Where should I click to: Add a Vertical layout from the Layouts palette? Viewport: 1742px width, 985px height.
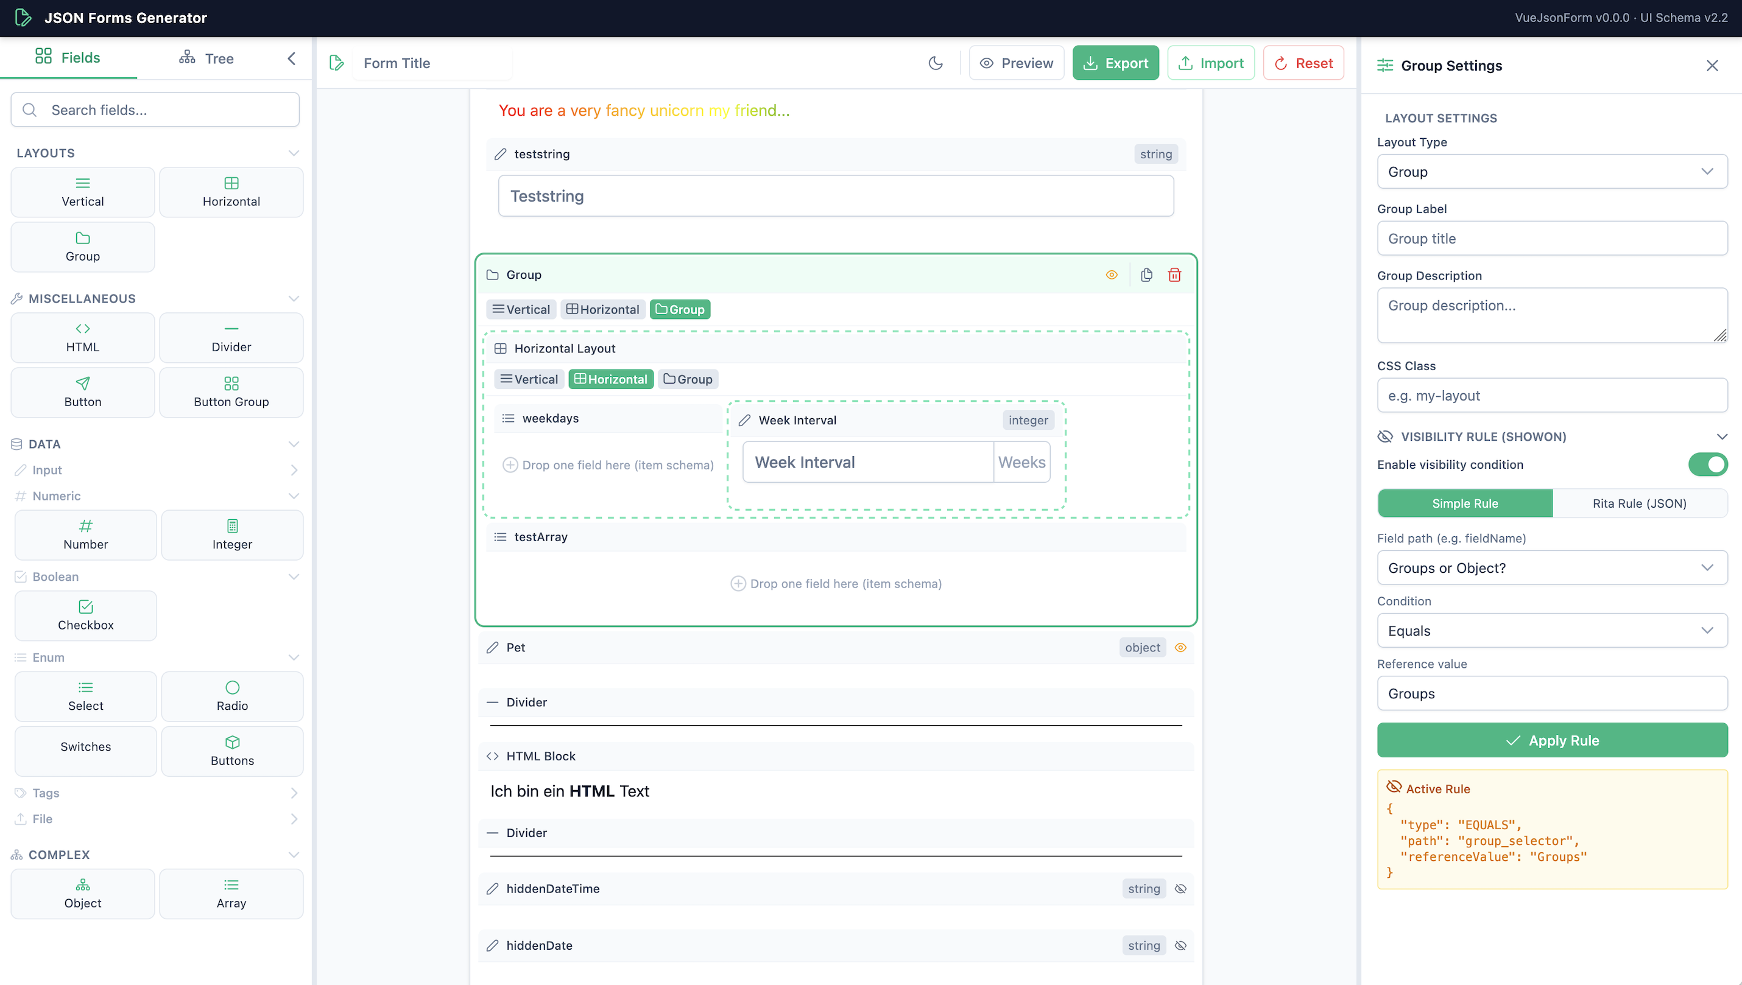pyautogui.click(x=83, y=192)
